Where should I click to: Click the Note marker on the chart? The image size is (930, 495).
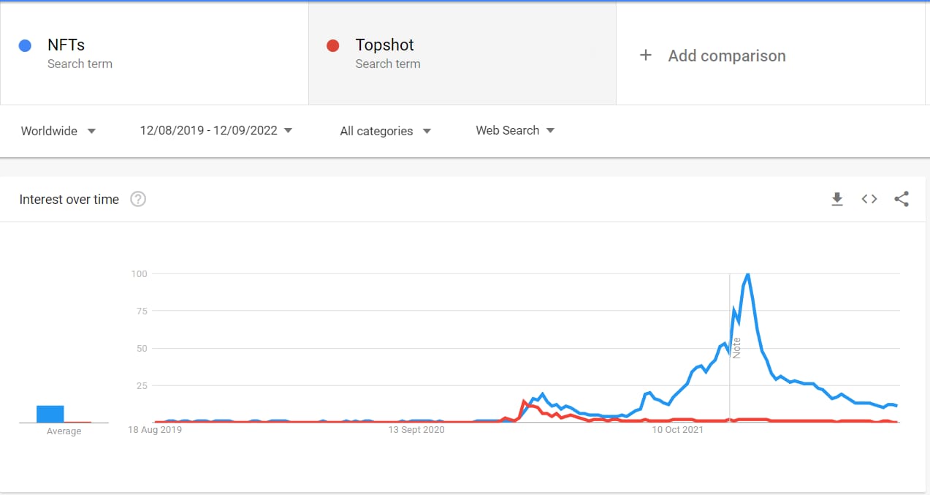736,347
